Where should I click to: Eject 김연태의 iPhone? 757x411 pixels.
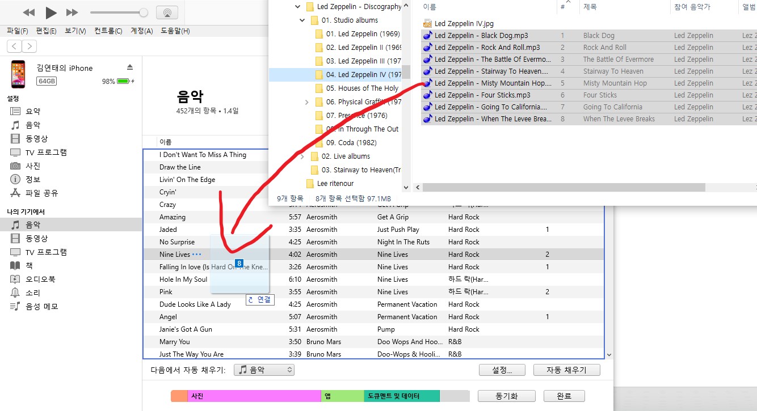pos(129,67)
